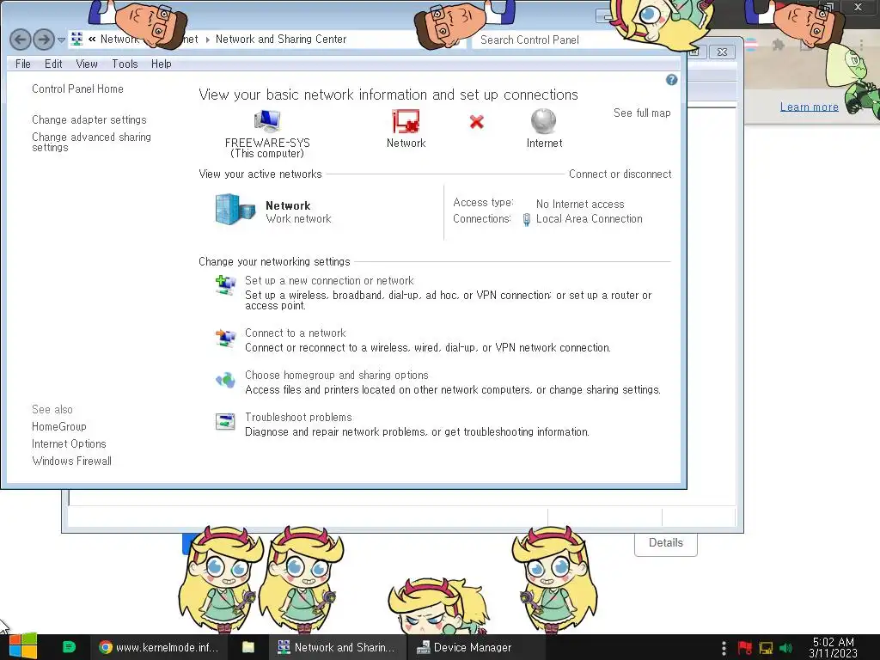Click the Network and Sharing Center breadcrumb
Screen dimensions: 880x660
(x=281, y=39)
